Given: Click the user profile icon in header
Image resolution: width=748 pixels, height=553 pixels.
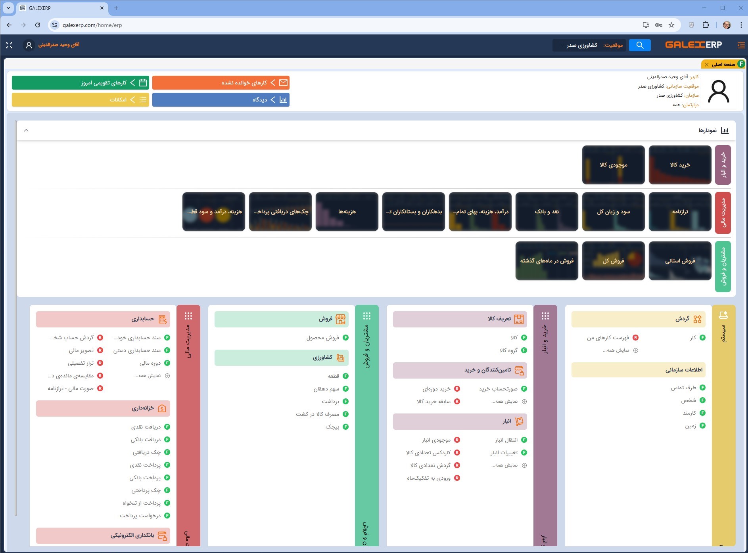Looking at the screenshot, I should click(x=29, y=45).
